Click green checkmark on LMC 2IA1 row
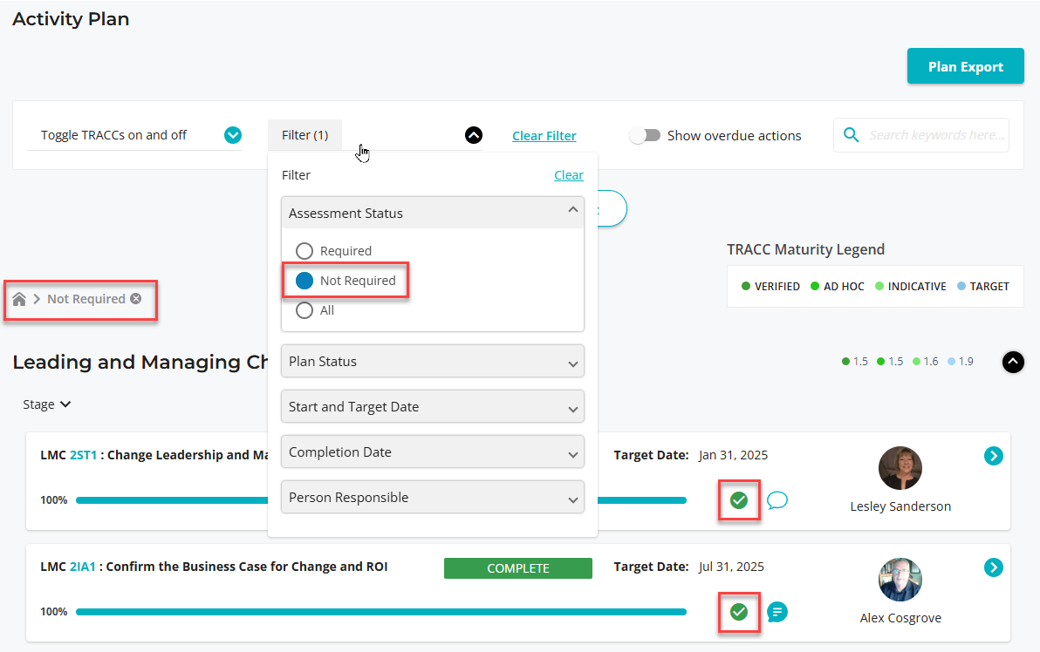Image resolution: width=1040 pixels, height=652 pixels. 739,612
